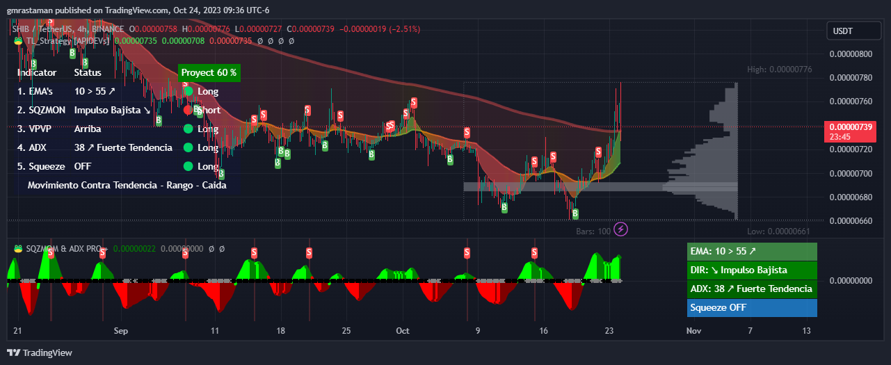Select the S sell marker above Oct 9
Viewport: 891px width, 365px height.
[x=467, y=132]
